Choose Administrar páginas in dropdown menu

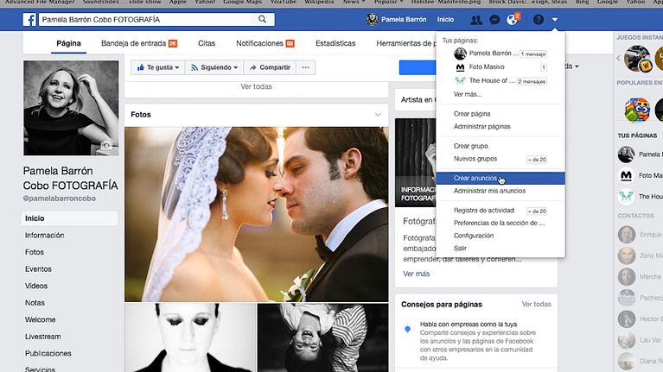(481, 126)
